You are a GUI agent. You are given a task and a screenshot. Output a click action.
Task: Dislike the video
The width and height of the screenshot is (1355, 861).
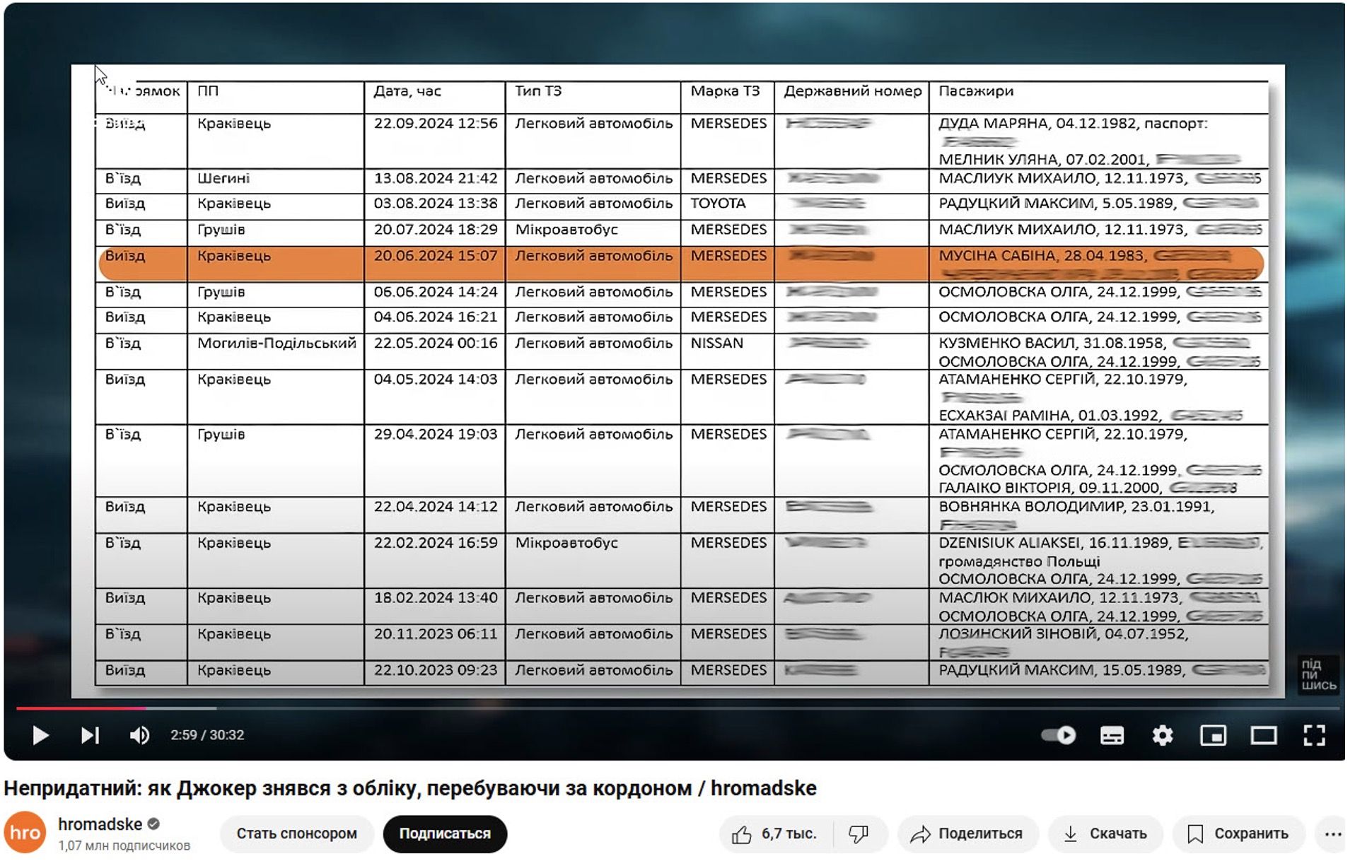857,833
